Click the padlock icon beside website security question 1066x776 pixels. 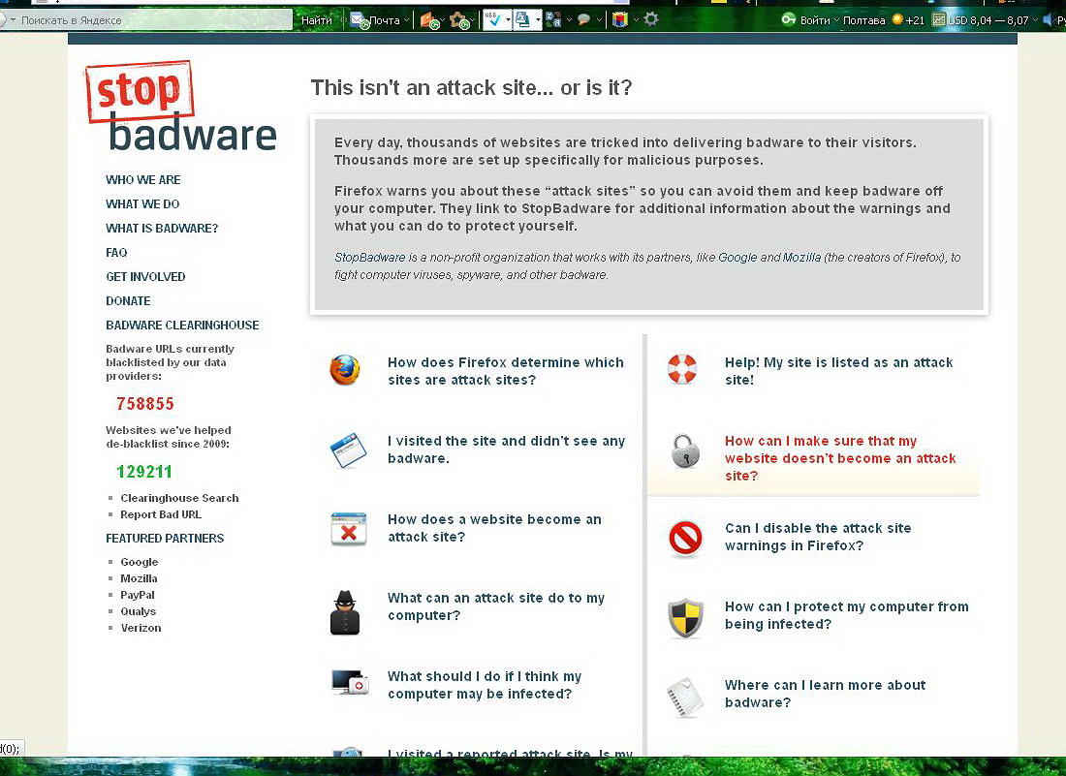coord(685,450)
